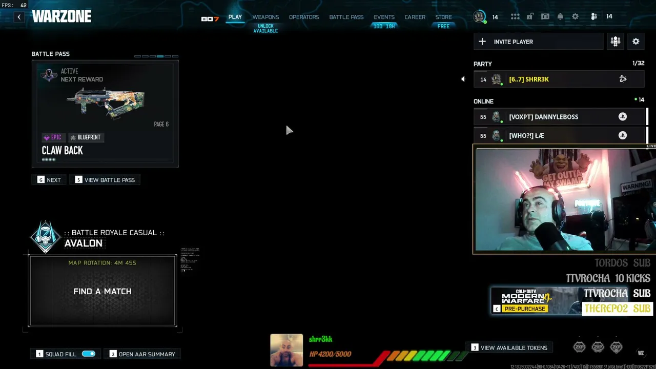Screen dimensions: 656x369
Task: Click the TTVROCHA 10 KICKS alert text
Action: 608,278
